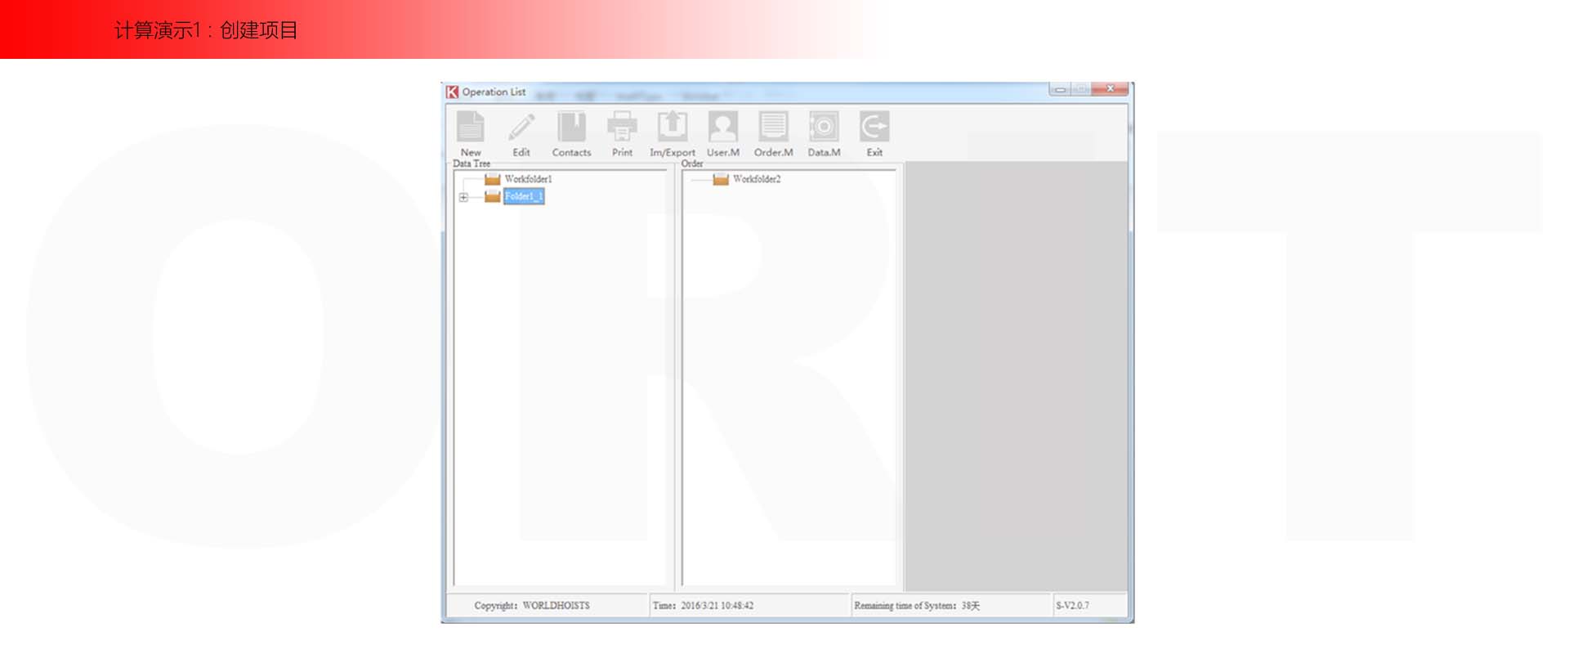Select the Edit pencil tool
The height and width of the screenshot is (654, 1569).
[x=521, y=128]
